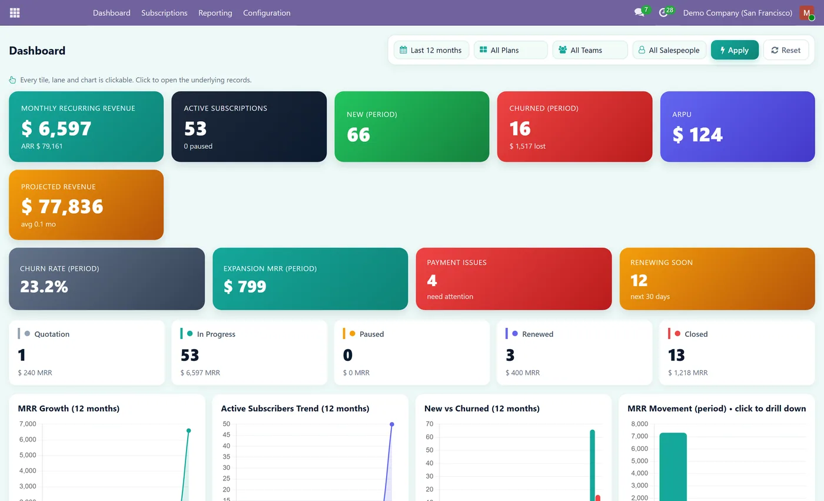
Task: Click the teal dot beside In Progress
Action: (190, 334)
